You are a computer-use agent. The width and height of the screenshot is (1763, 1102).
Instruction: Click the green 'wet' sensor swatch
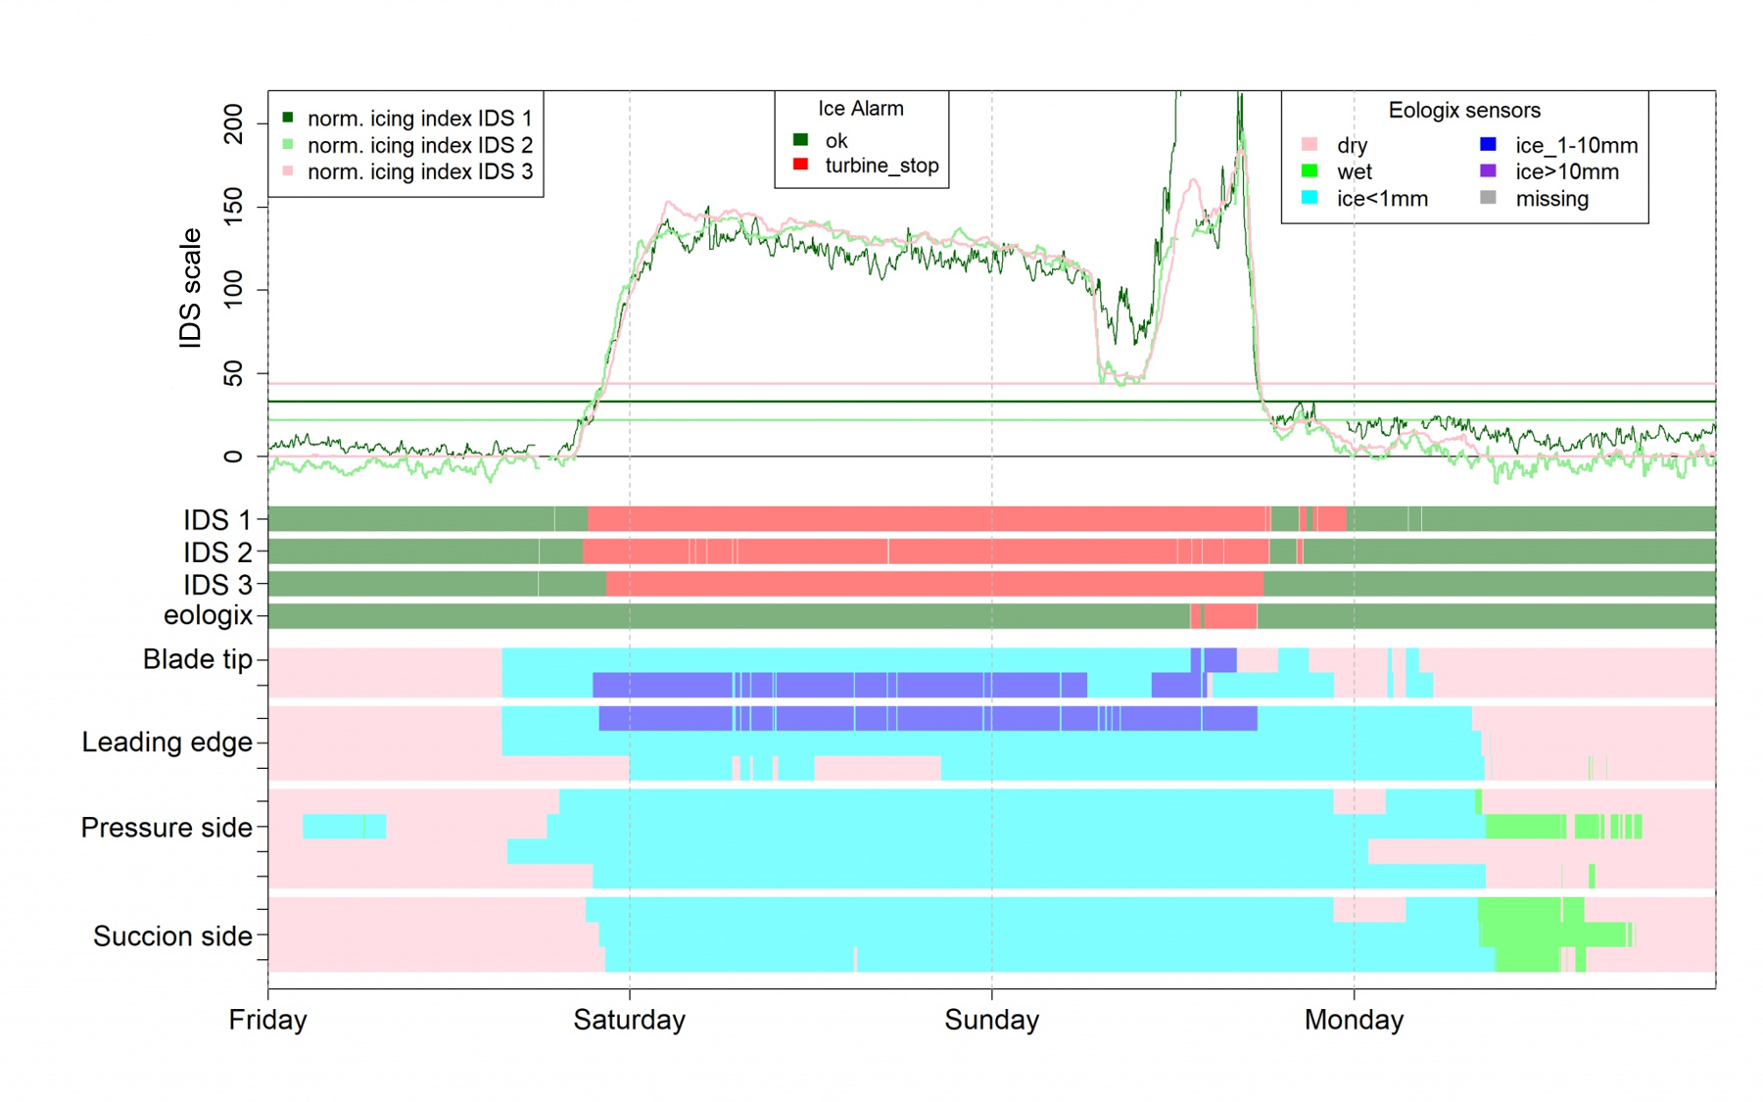[1310, 171]
